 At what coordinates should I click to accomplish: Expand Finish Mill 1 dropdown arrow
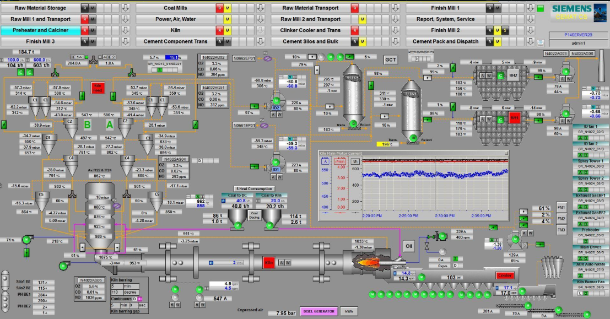(531, 8)
